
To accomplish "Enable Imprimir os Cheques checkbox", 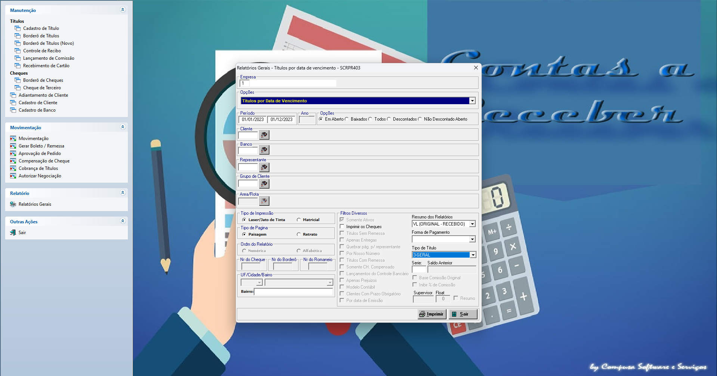I will point(342,227).
